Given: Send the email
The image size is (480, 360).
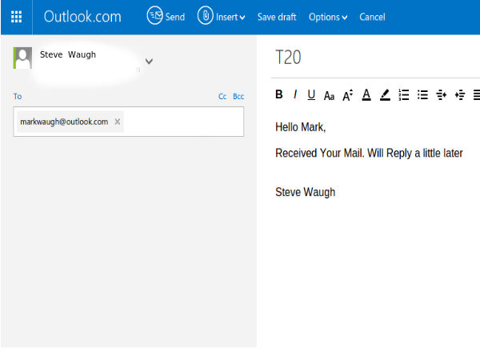Looking at the screenshot, I should click(166, 17).
